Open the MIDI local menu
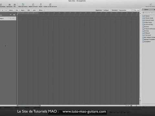 click(x=29, y=10)
